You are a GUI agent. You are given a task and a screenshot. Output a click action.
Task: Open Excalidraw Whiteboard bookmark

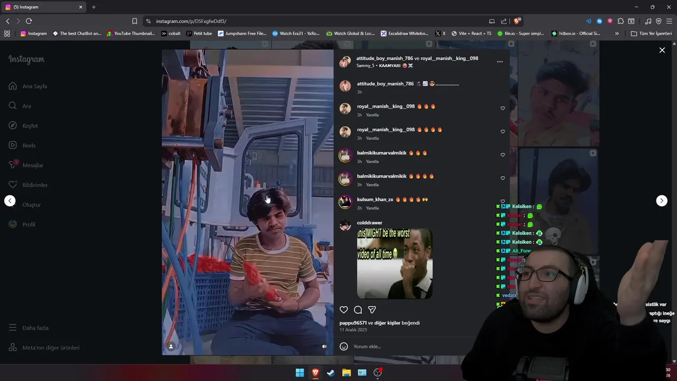pyautogui.click(x=404, y=33)
